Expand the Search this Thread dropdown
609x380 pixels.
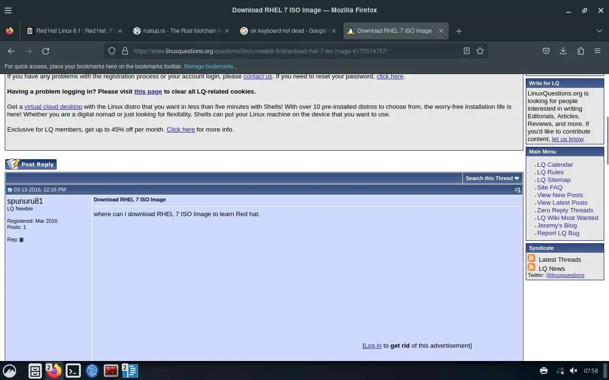point(492,178)
